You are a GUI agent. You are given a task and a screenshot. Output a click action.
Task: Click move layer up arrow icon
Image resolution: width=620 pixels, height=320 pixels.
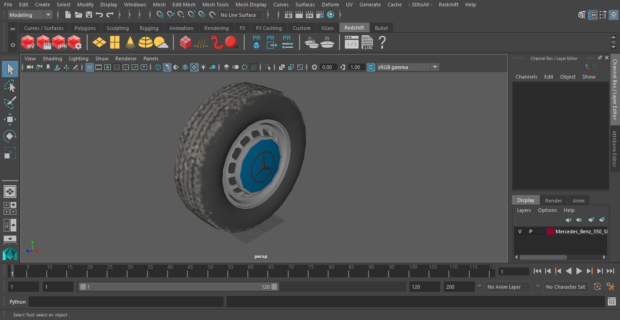click(568, 220)
